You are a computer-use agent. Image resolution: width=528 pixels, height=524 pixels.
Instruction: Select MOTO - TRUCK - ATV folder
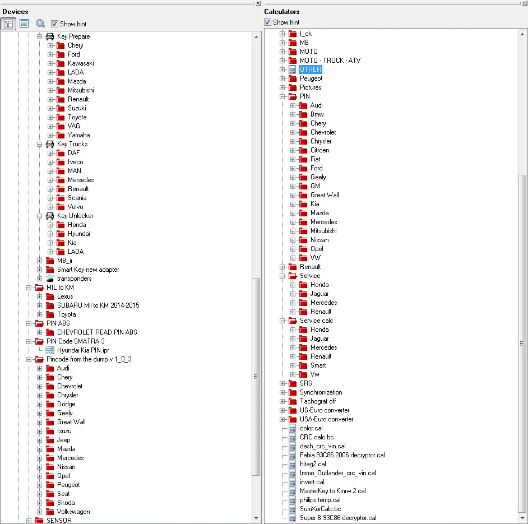pos(330,61)
